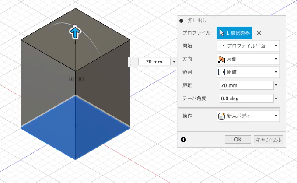Click the 70.00 dimension label on the box

(76, 79)
